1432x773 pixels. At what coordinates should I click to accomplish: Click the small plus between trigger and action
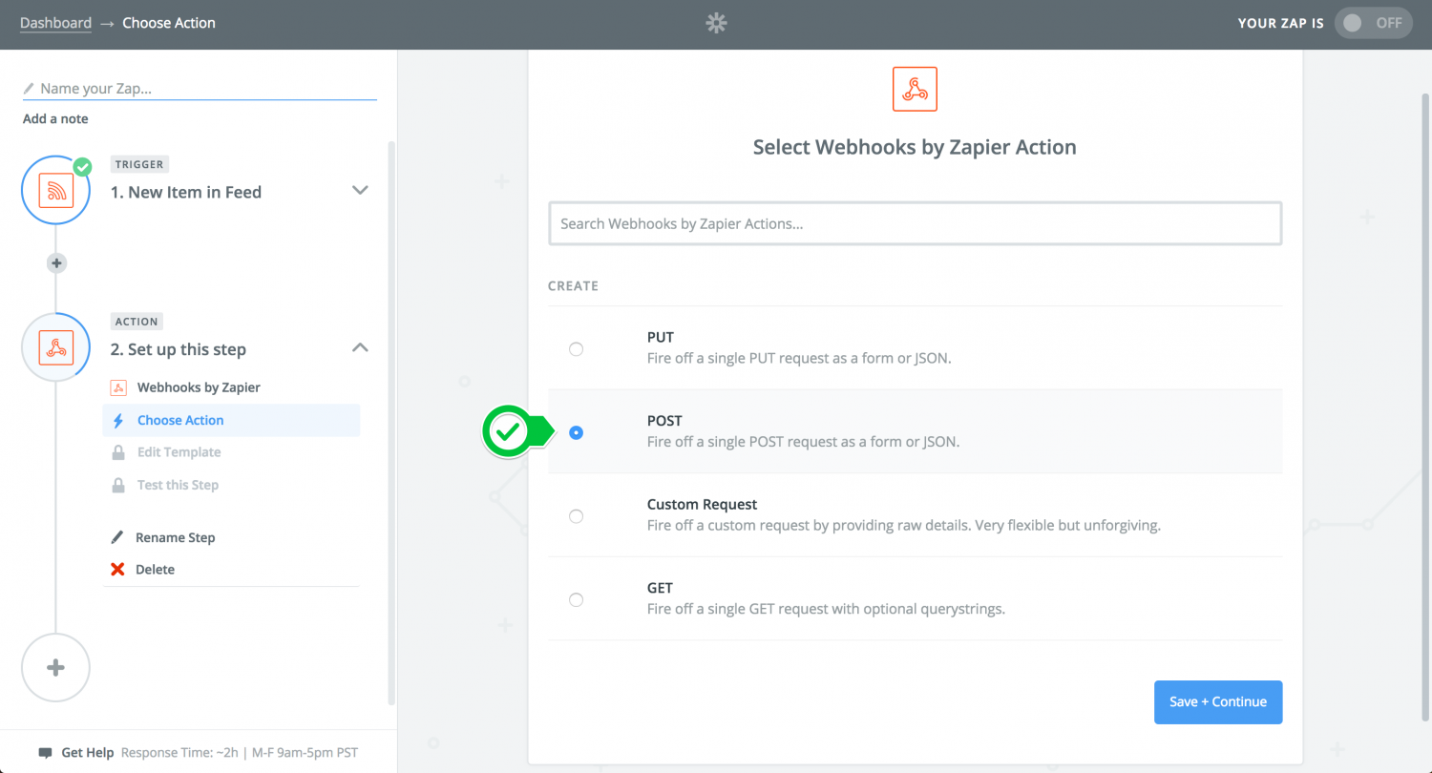tap(56, 262)
